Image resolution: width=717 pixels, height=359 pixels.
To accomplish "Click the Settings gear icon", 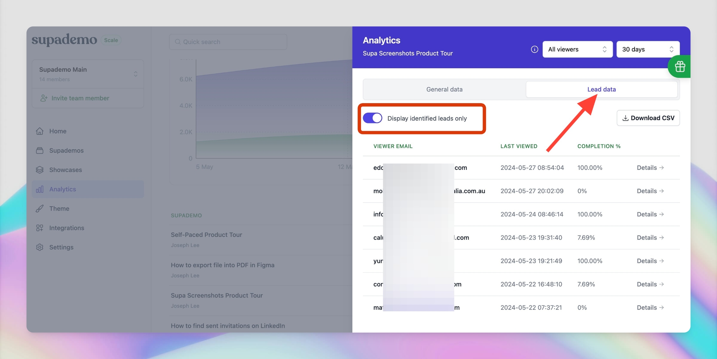I will point(40,247).
